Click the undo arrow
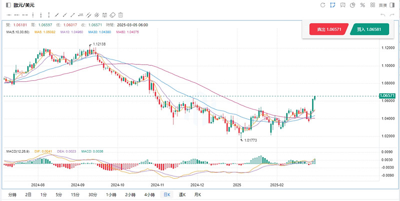 382,15
